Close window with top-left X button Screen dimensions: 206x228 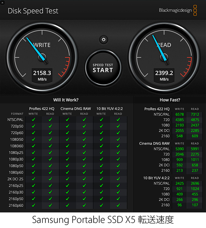click(x=3, y=2)
